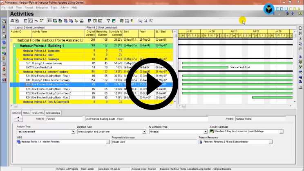This screenshot has height=171, width=304.
Task: Open the Enterprise menu
Action: click(x=41, y=7)
